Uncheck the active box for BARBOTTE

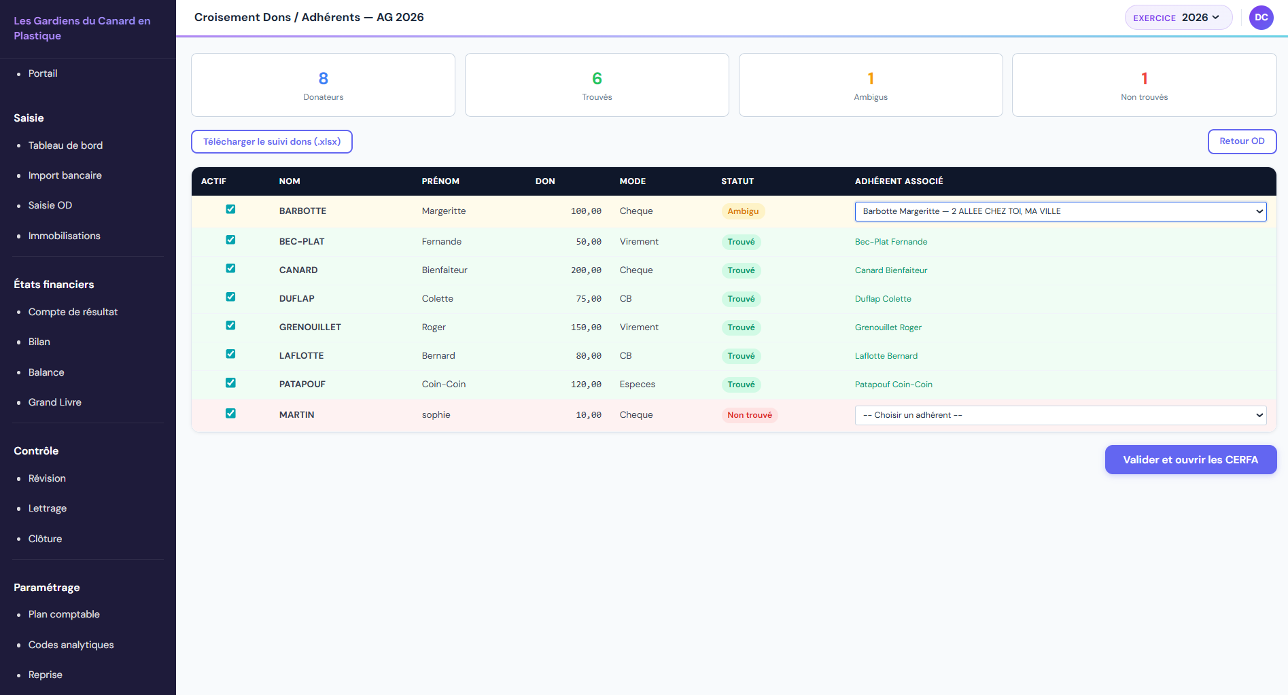pos(230,209)
